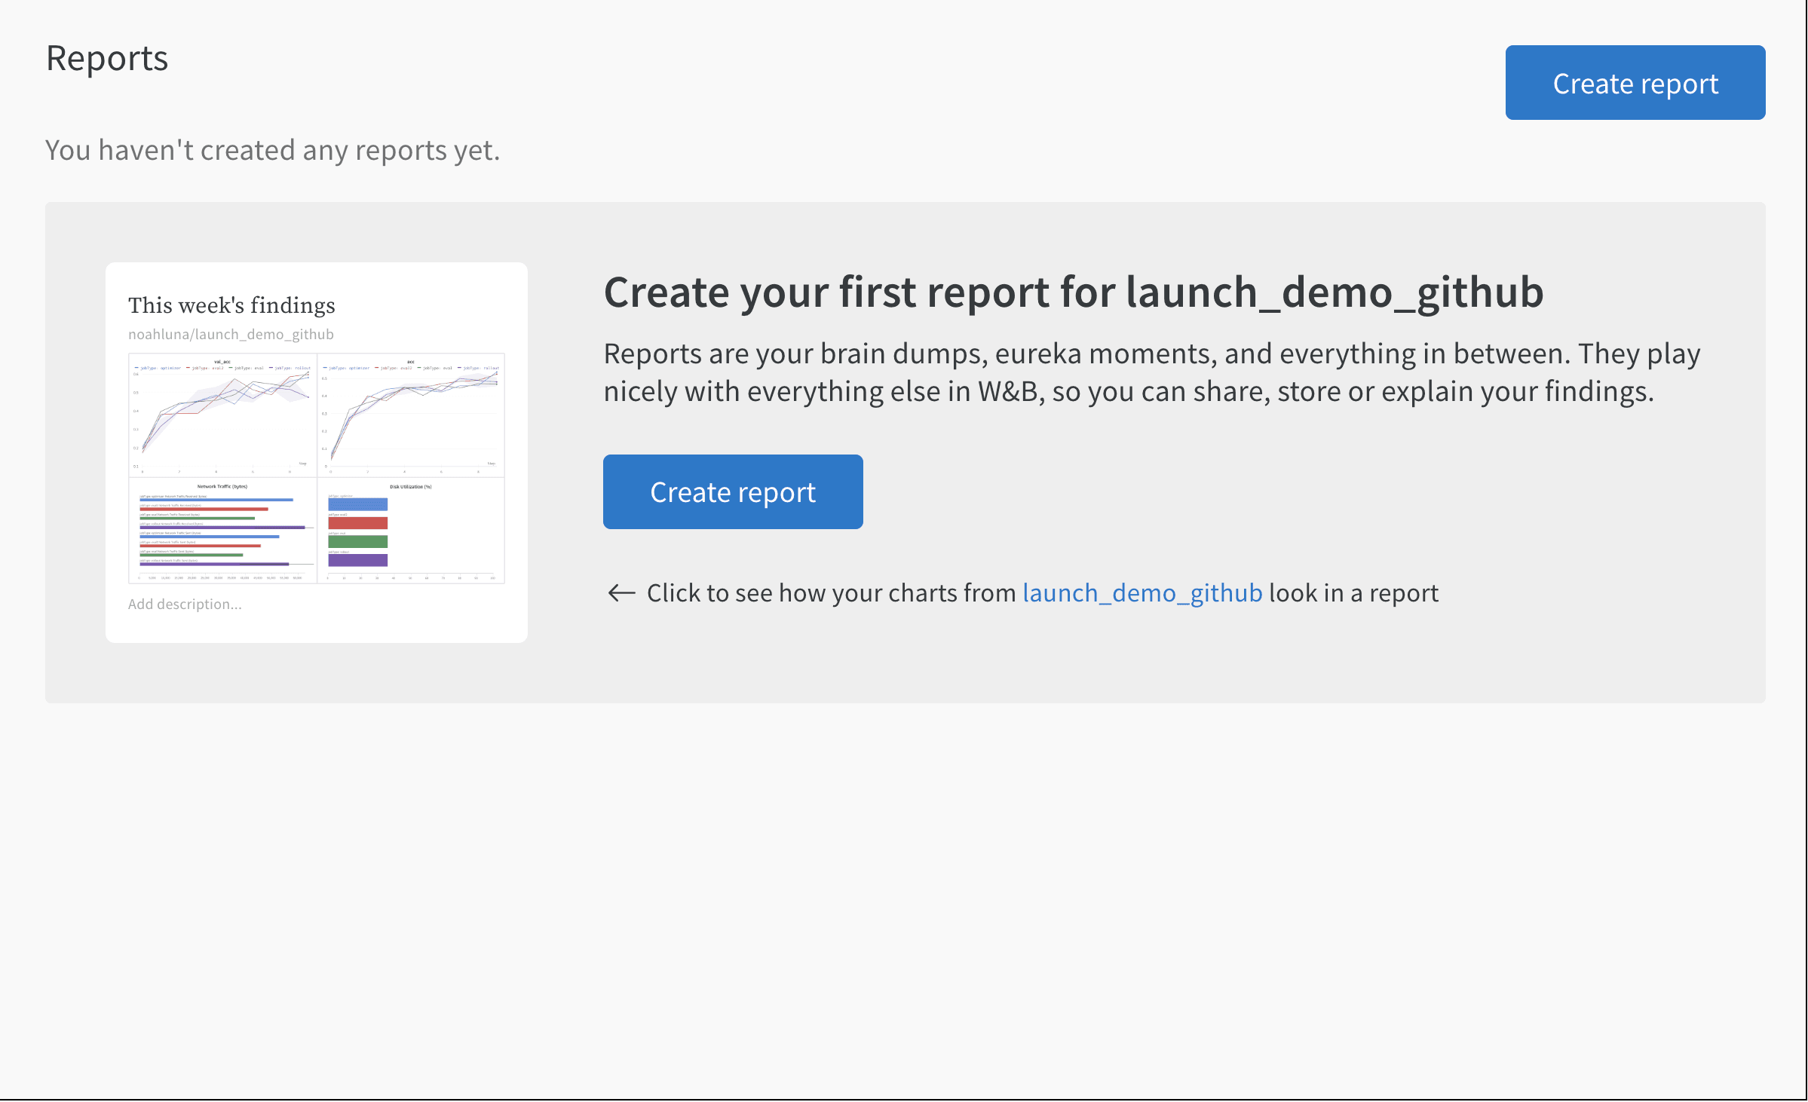Click the 'This week's findings' title
The image size is (1808, 1102).
click(231, 305)
